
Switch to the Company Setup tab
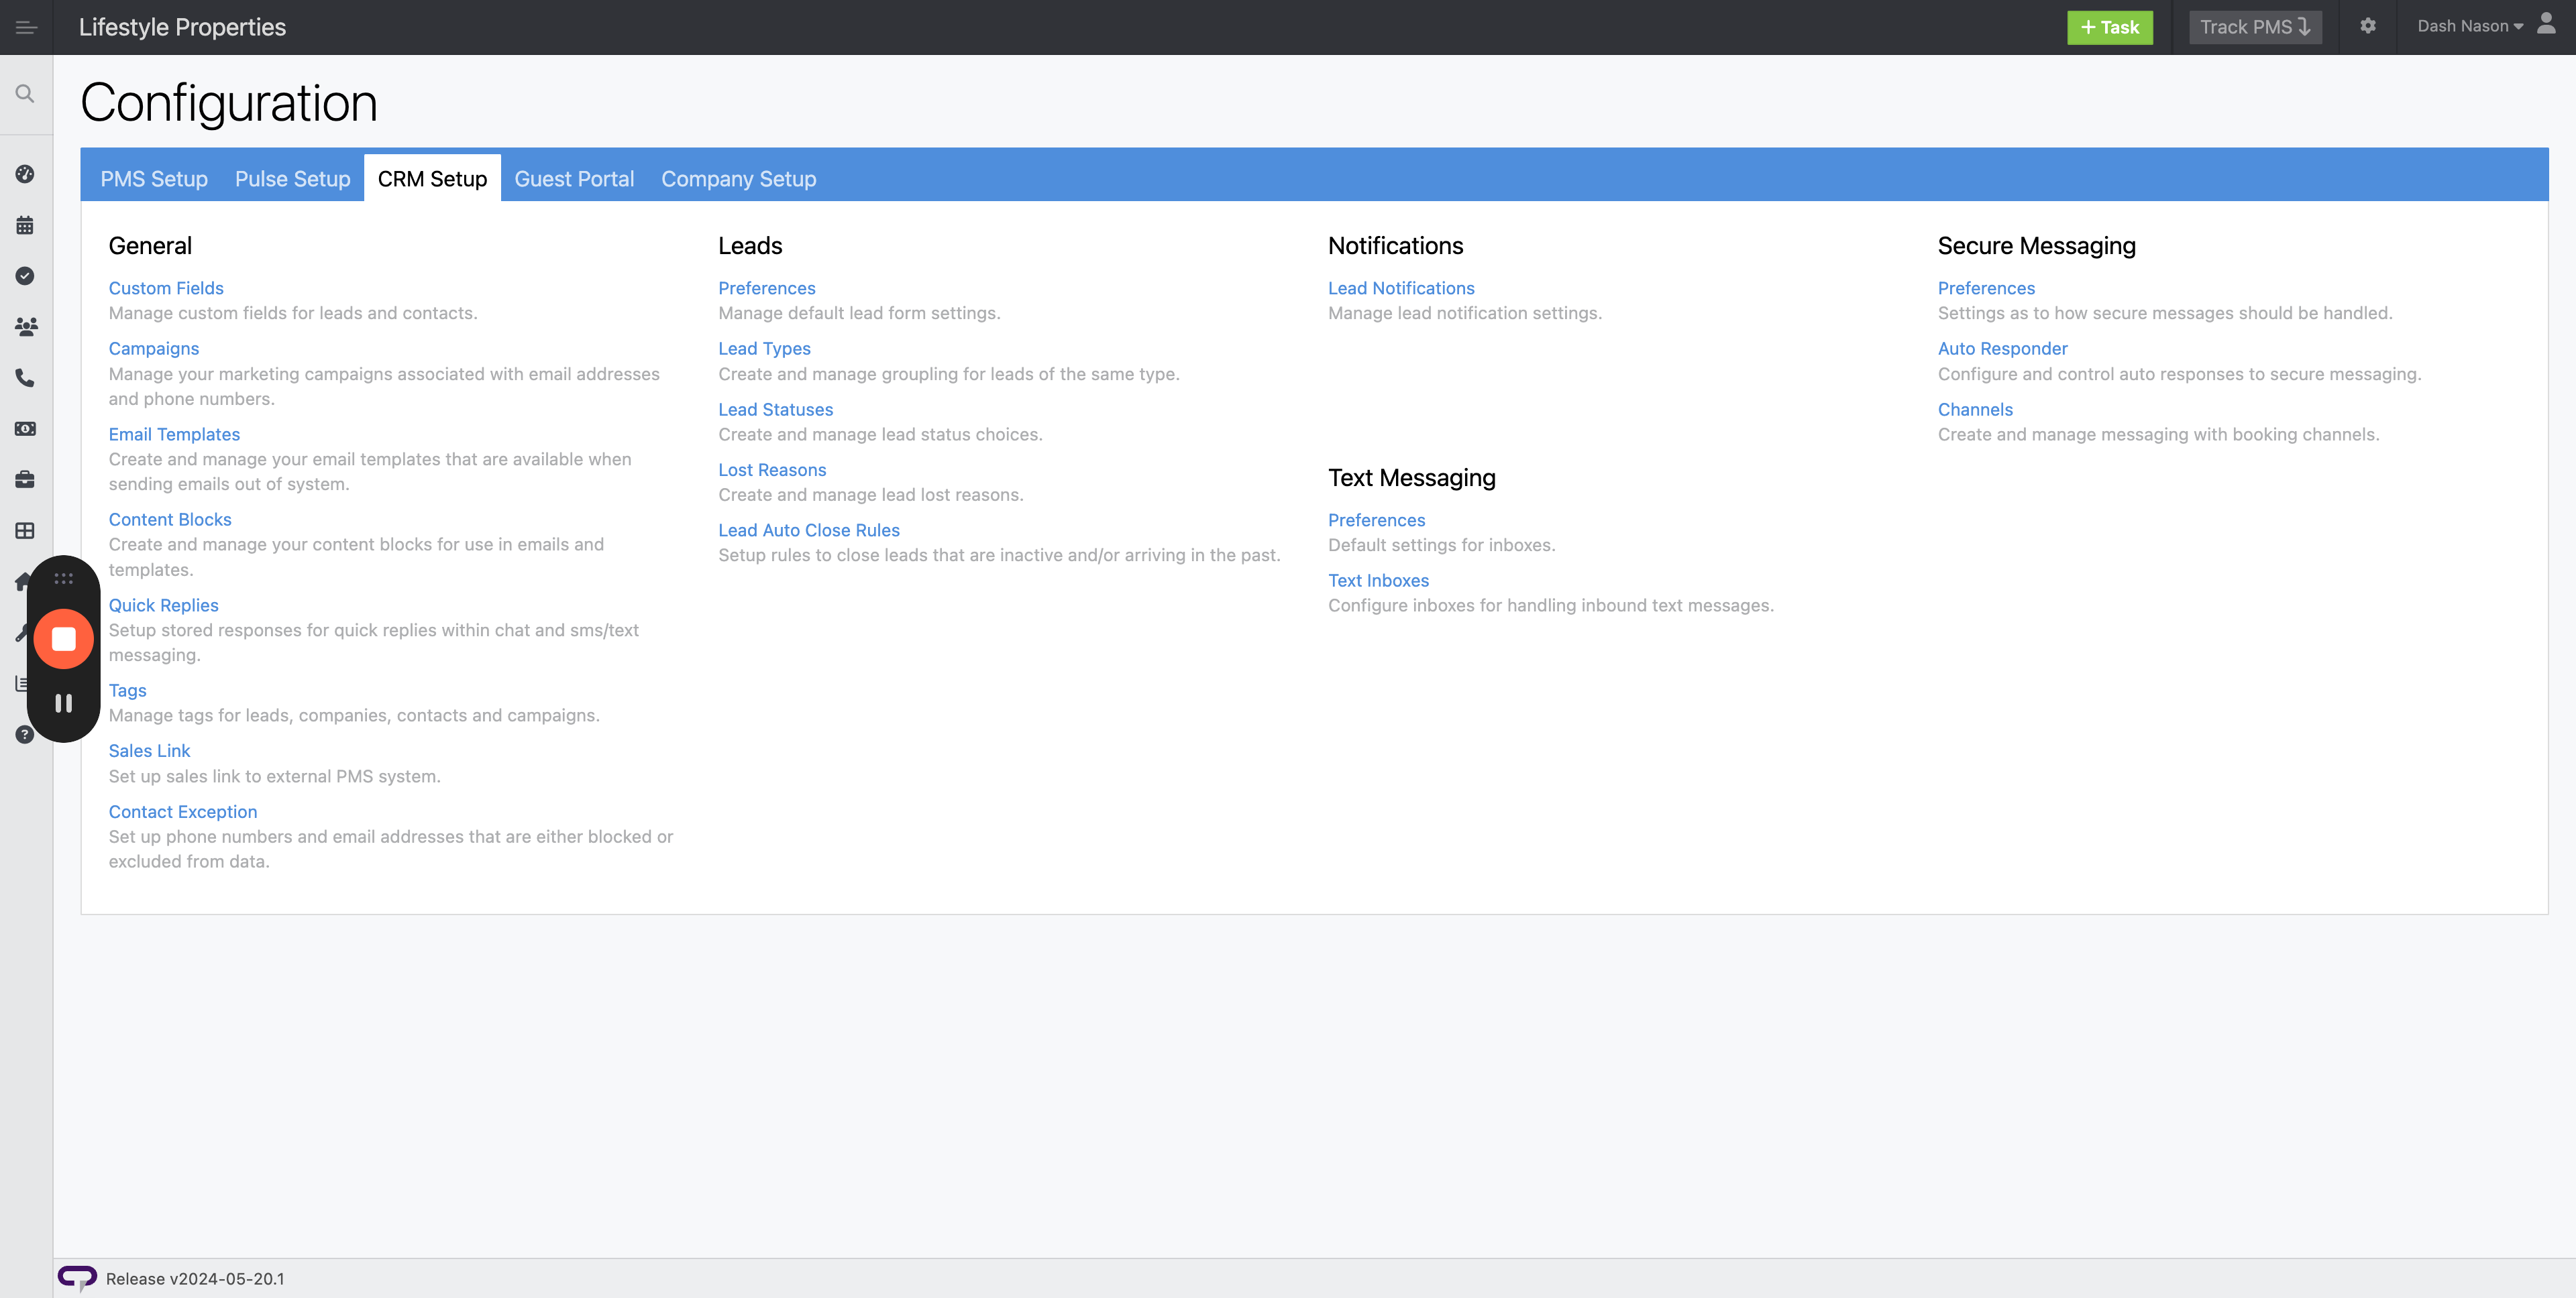[x=738, y=179]
